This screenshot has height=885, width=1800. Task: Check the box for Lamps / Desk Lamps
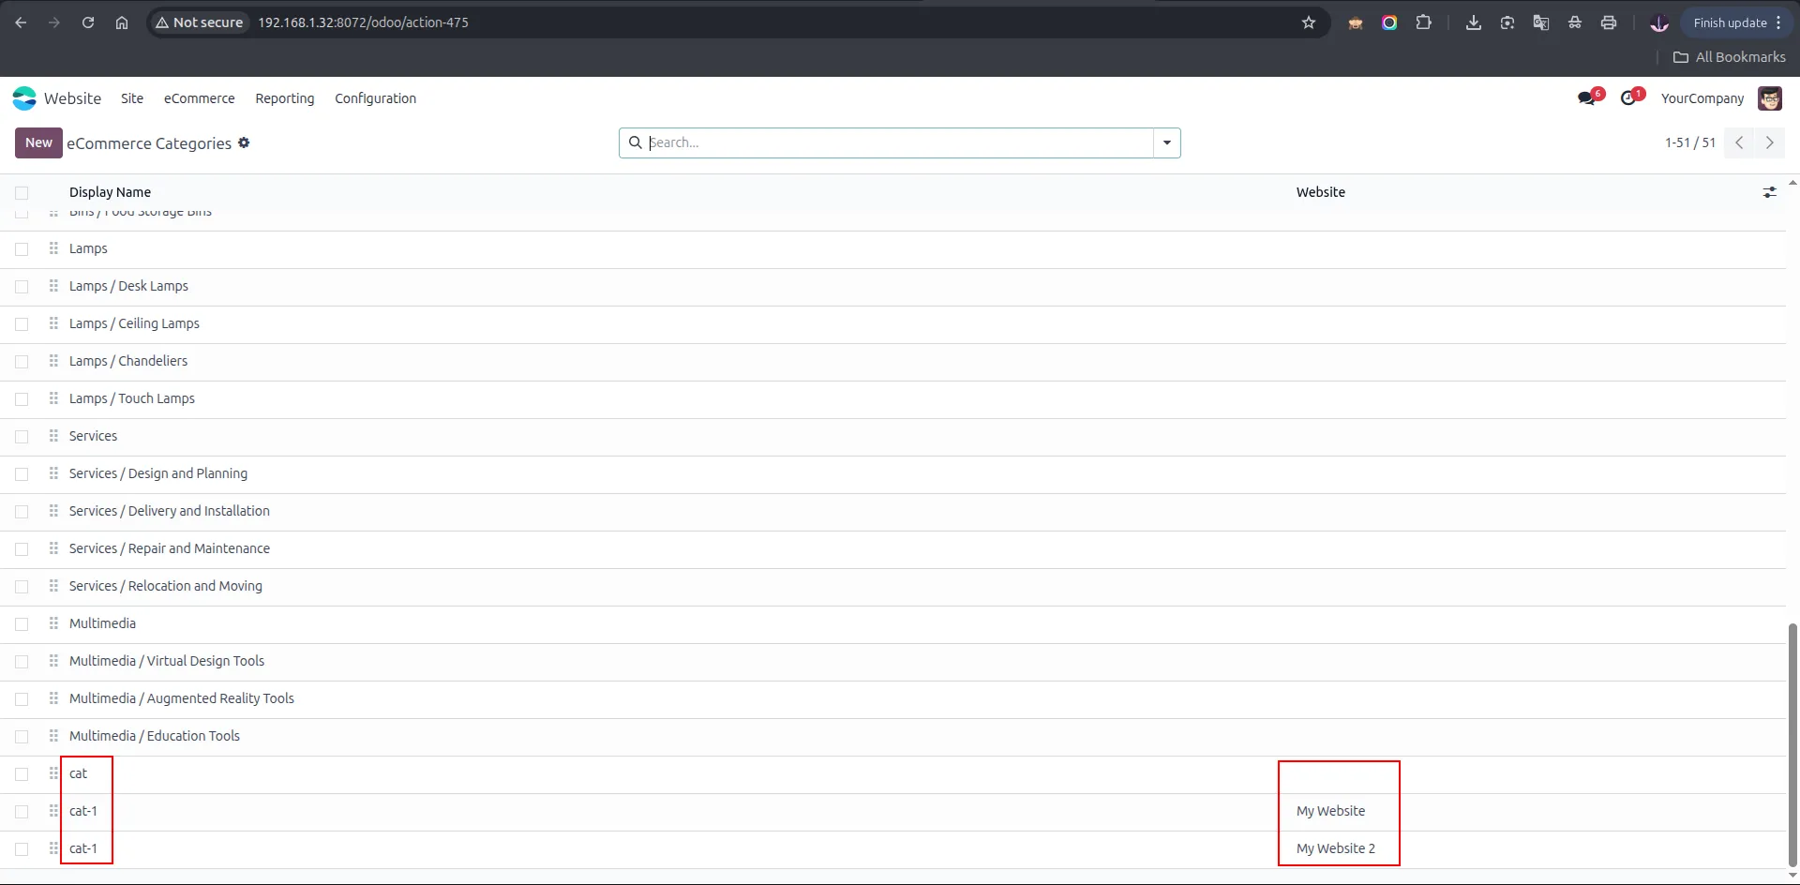click(22, 286)
